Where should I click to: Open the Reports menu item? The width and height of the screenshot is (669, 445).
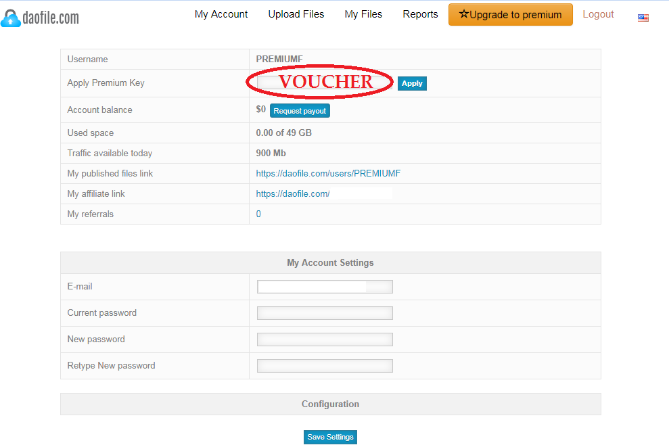[420, 14]
